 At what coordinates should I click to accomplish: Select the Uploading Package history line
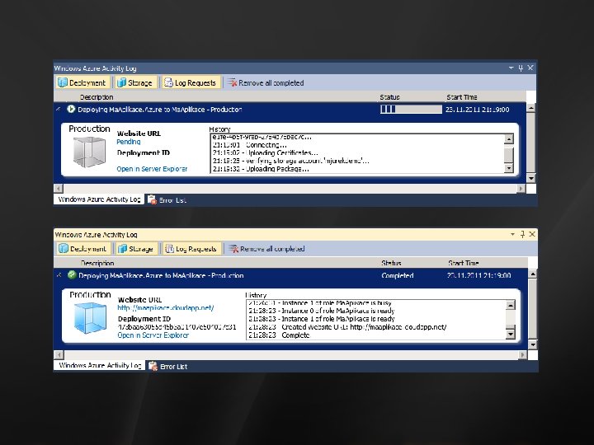click(x=261, y=169)
